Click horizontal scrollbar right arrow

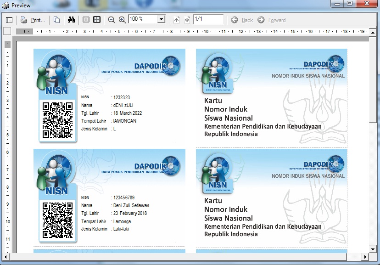pyautogui.click(x=365, y=257)
